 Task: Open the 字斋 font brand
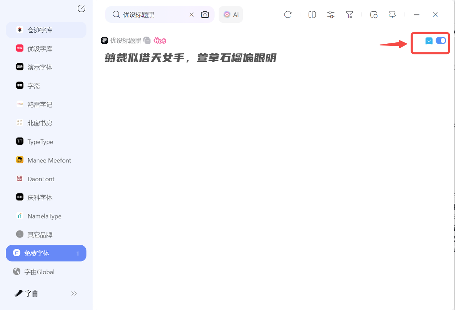click(x=46, y=86)
